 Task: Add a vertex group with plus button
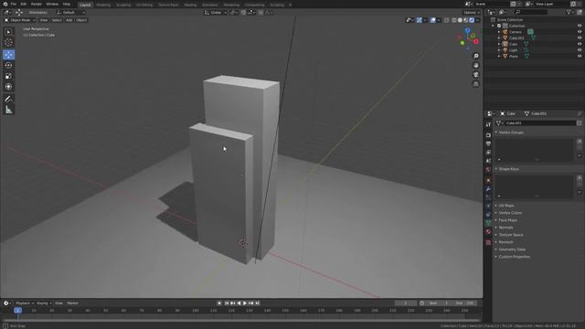(x=580, y=142)
